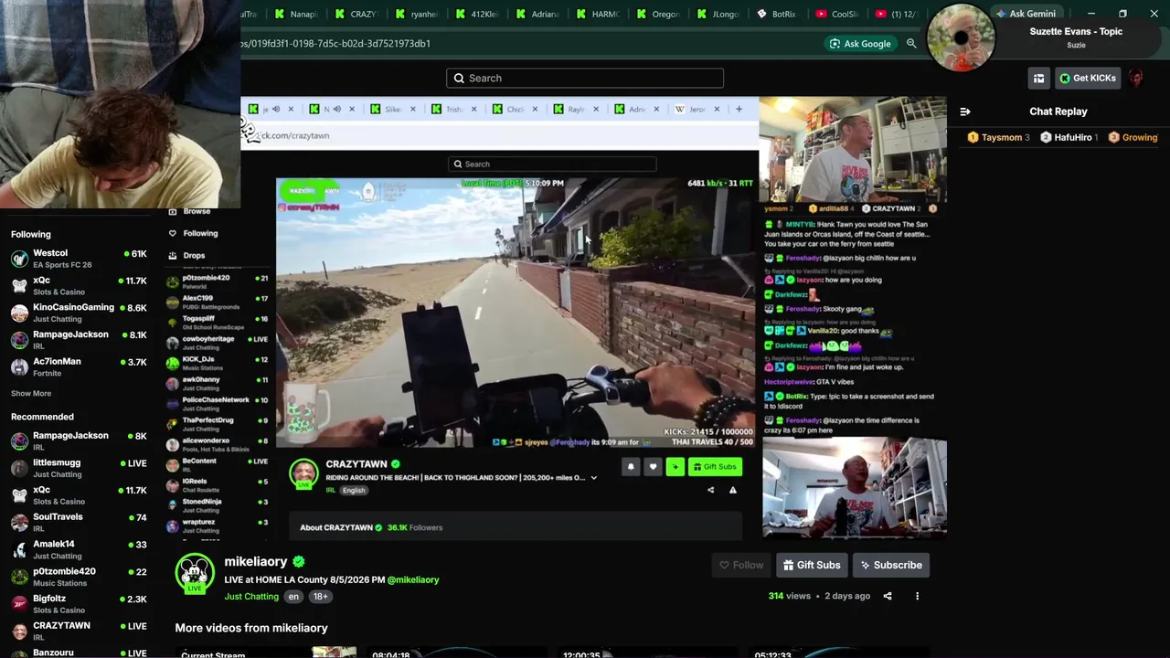The image size is (1170, 658).
Task: Click green Gift Subs in embedded stream
Action: [x=715, y=467]
